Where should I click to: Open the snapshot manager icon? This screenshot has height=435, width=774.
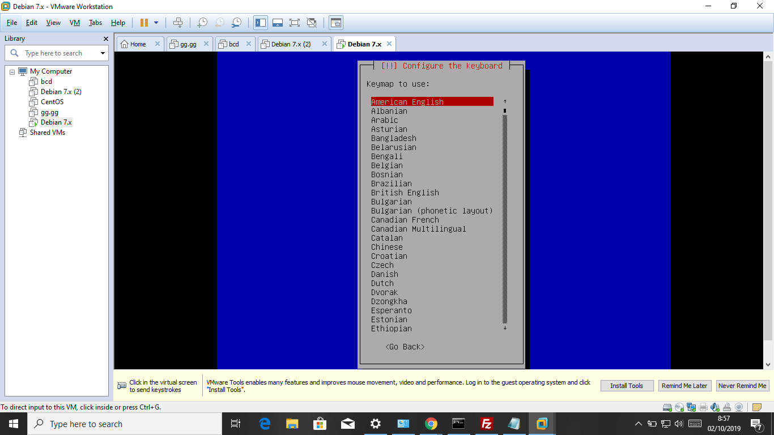point(236,23)
